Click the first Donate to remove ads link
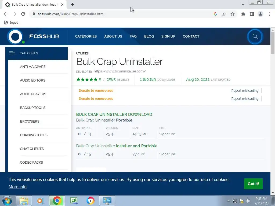 [96, 91]
